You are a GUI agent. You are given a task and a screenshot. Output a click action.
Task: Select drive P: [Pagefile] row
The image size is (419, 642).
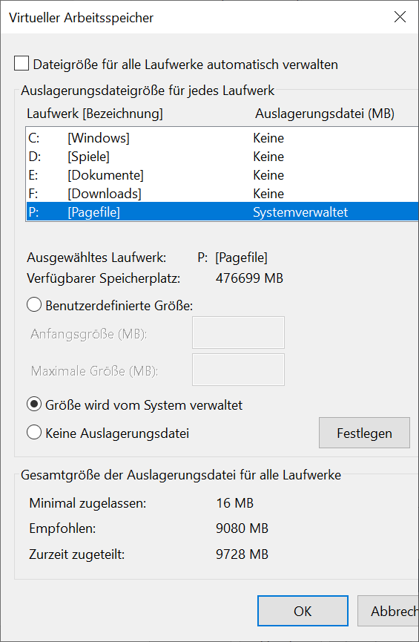point(222,212)
